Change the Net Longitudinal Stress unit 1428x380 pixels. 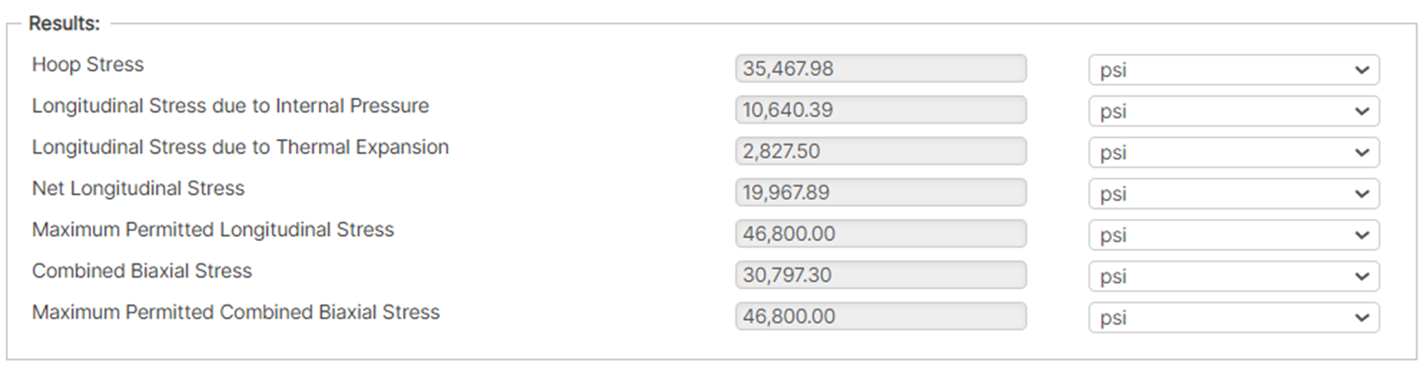pos(1233,194)
